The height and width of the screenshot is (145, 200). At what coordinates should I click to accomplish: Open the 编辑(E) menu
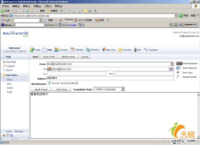point(16,6)
